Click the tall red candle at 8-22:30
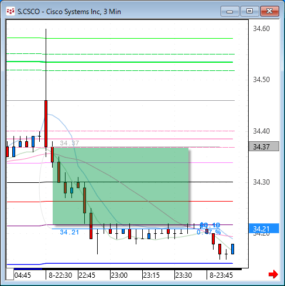The height and width of the screenshot is (286, 285). 46,124
